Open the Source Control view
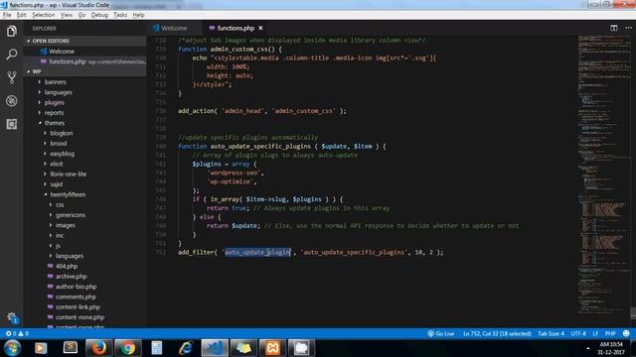 pos(11,77)
